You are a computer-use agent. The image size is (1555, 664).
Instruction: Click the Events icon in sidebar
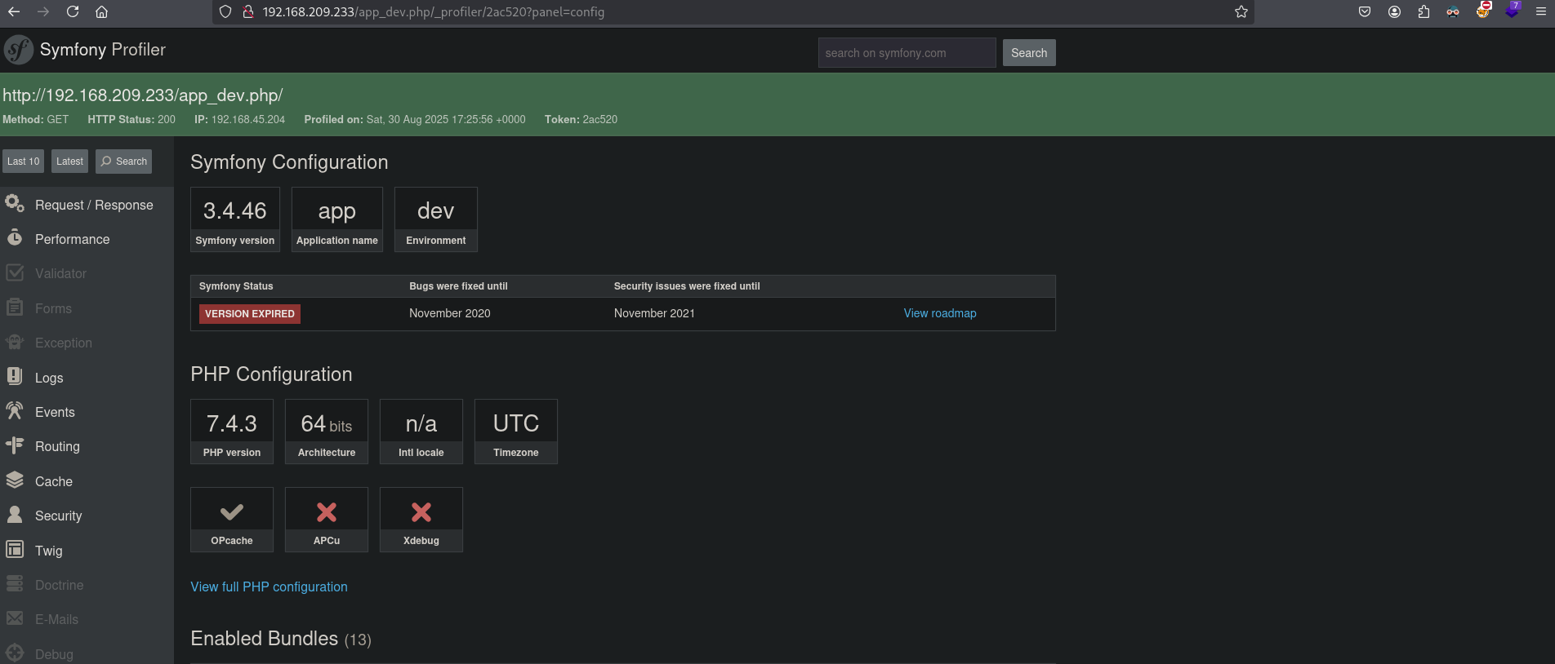click(15, 411)
